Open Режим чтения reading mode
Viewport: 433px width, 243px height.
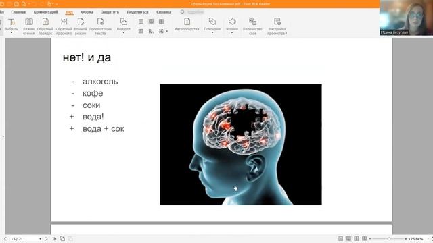click(28, 26)
